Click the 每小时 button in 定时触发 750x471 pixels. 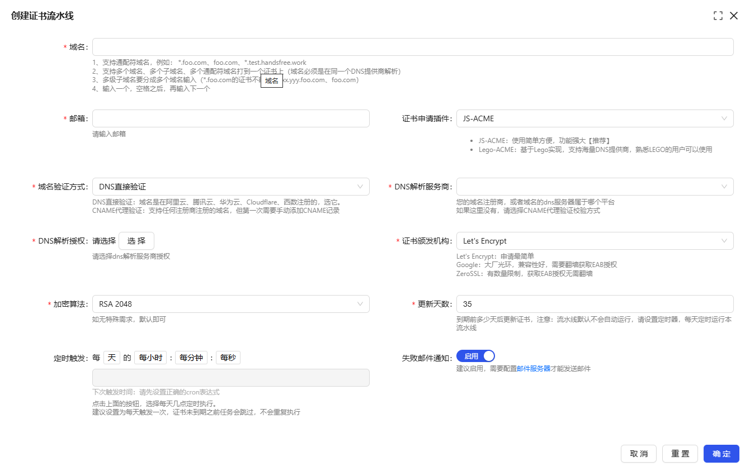coord(150,357)
